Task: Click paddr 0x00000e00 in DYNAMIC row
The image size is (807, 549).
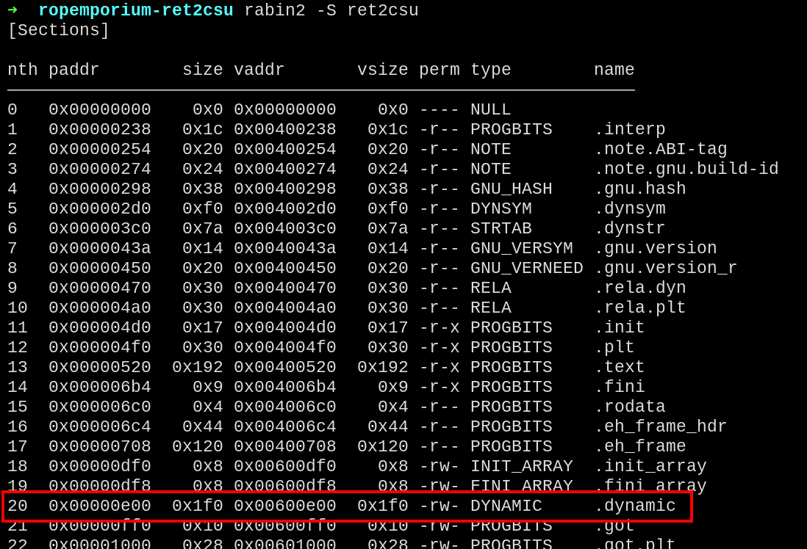Action: [99, 506]
